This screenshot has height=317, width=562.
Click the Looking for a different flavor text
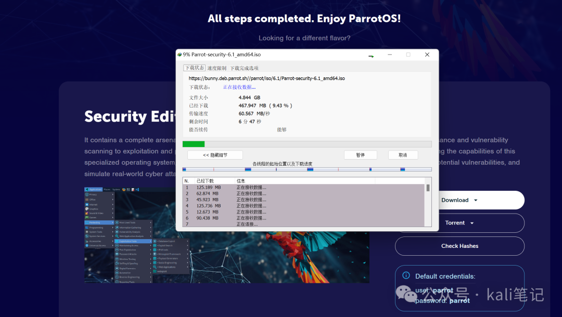click(x=304, y=38)
